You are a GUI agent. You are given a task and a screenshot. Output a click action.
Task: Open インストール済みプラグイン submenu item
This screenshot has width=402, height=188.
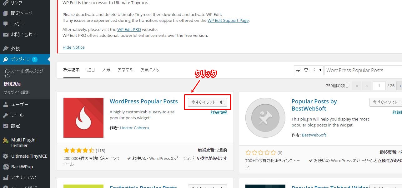pos(23,73)
